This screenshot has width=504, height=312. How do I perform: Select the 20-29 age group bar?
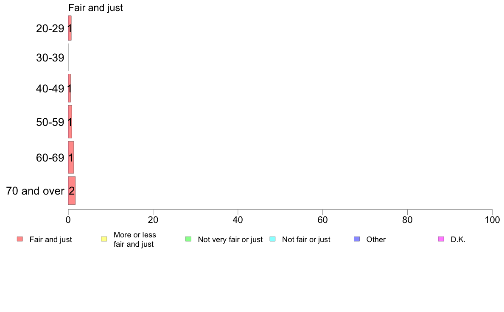[x=70, y=28]
